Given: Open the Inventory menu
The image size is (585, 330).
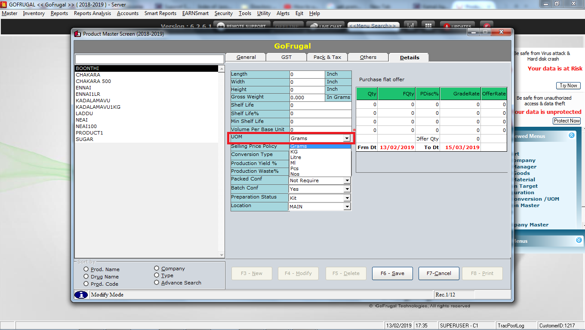Looking at the screenshot, I should [34, 13].
